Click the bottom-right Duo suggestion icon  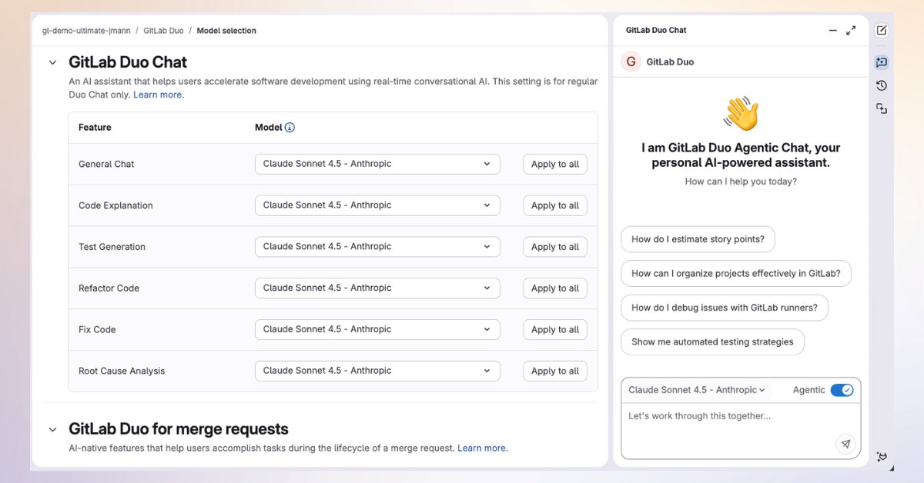pos(882,457)
